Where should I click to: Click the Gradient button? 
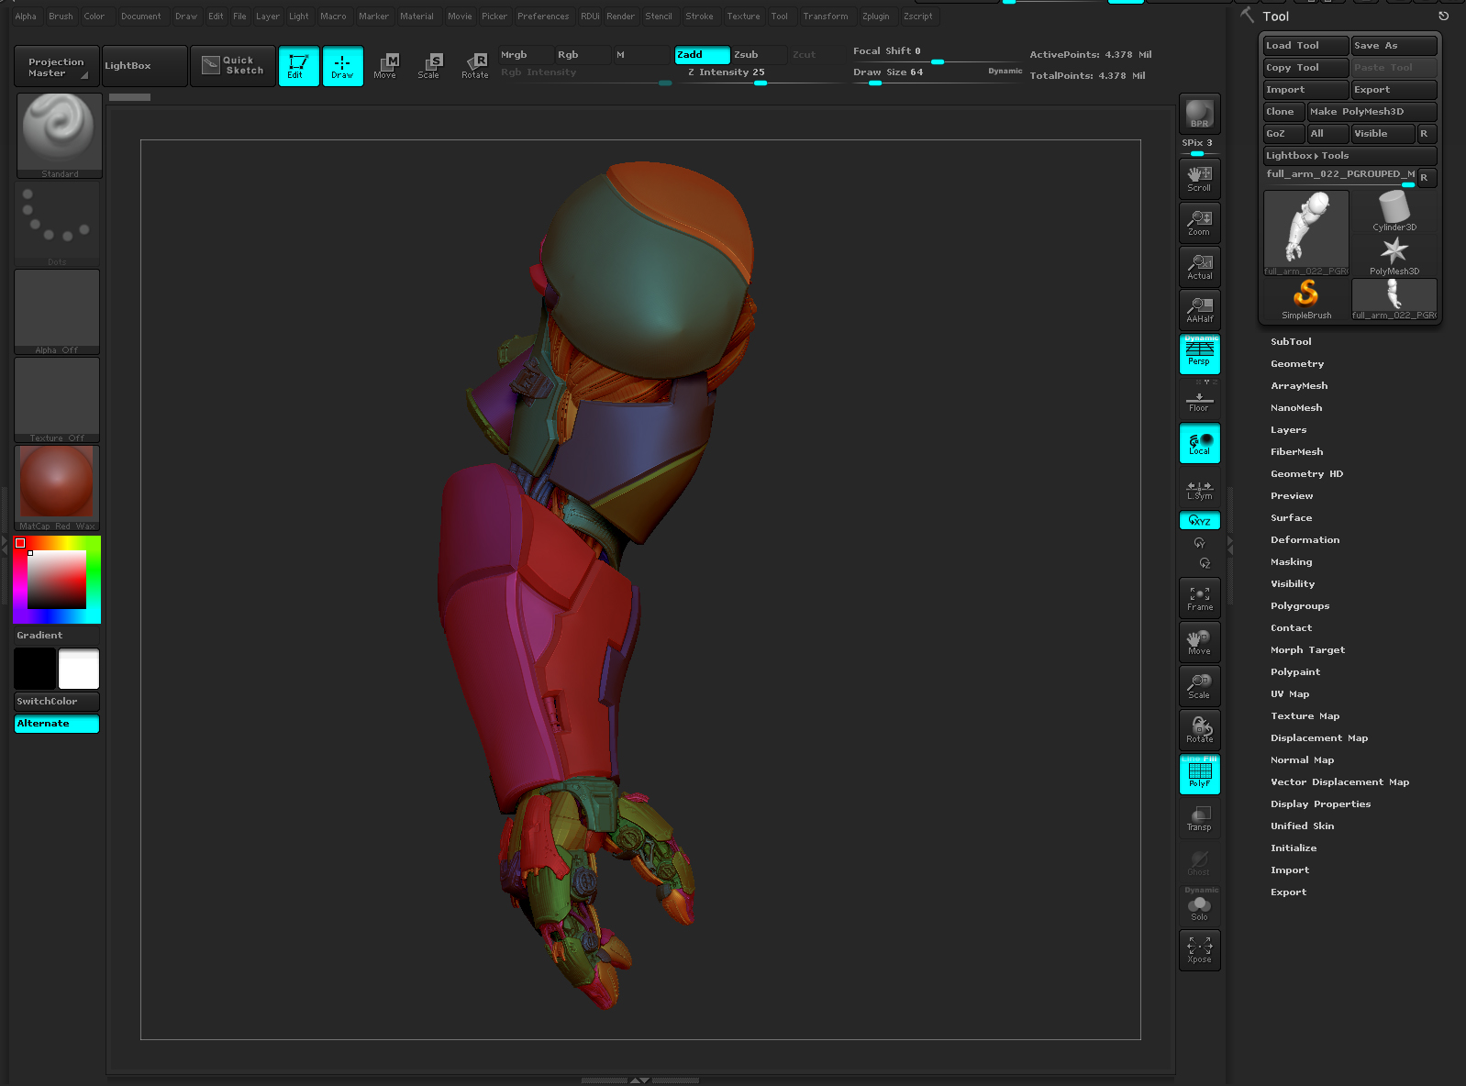57,636
